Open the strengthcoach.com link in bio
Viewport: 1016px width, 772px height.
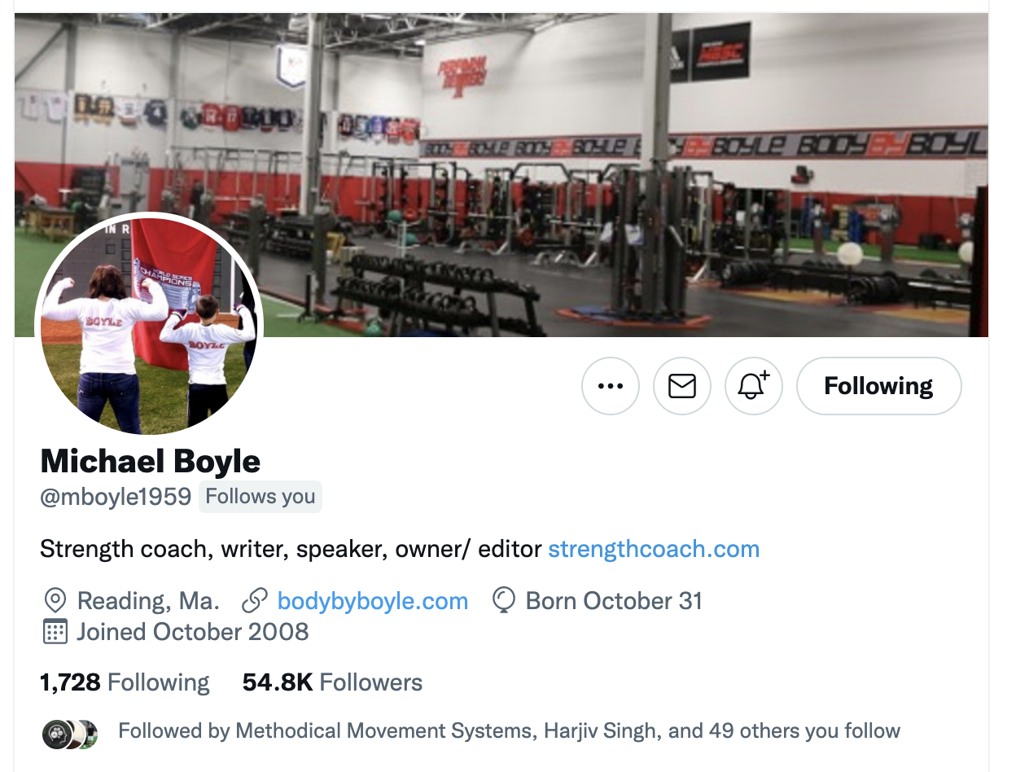point(654,549)
